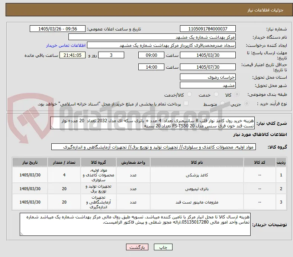Click the جزئیات اطلاعات نیاز header title
This screenshot has width=293, height=257.
tap(265, 10)
